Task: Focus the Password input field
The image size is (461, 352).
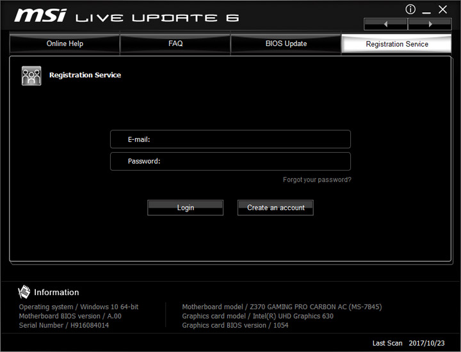Action: tap(230, 162)
